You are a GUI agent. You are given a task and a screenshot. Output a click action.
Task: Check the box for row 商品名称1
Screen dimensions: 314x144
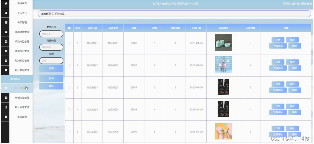tap(69, 43)
